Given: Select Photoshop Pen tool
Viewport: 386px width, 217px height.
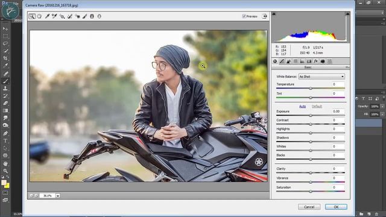Looking at the screenshot, I should 5,133.
